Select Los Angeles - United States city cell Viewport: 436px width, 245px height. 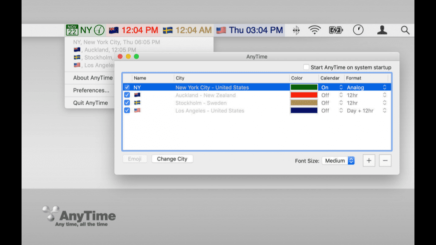point(209,110)
